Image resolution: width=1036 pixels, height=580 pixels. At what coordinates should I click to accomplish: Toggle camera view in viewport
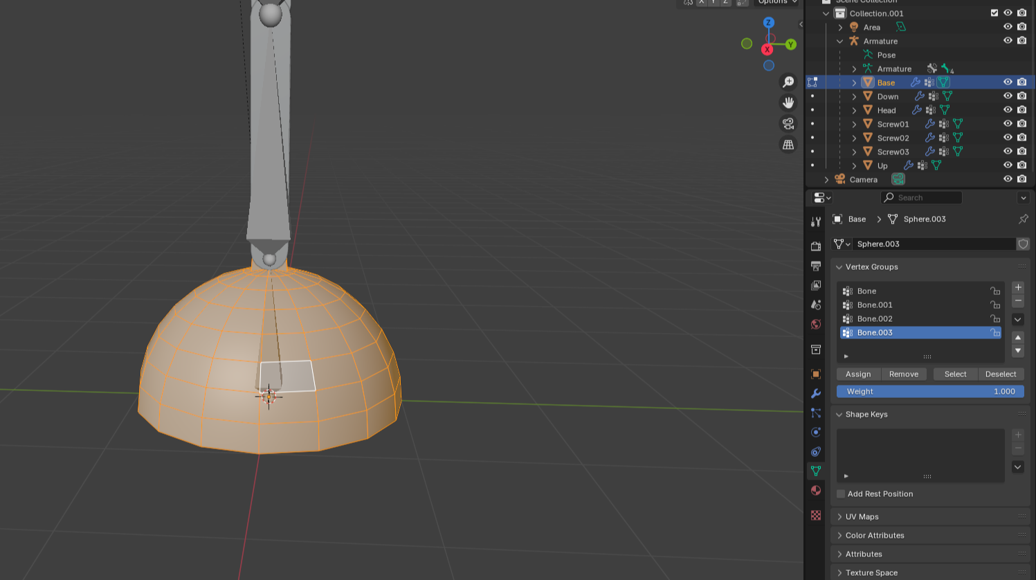(x=788, y=123)
